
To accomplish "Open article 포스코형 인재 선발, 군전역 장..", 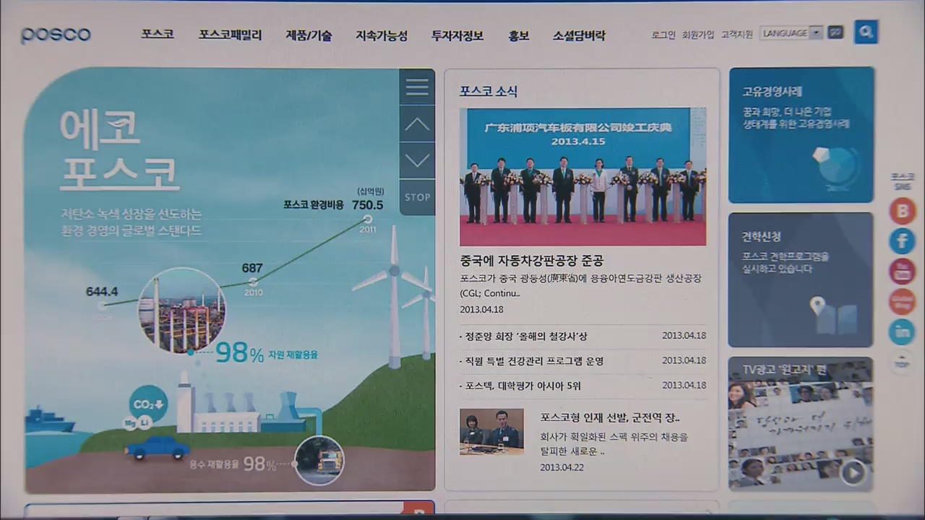I will coord(609,418).
